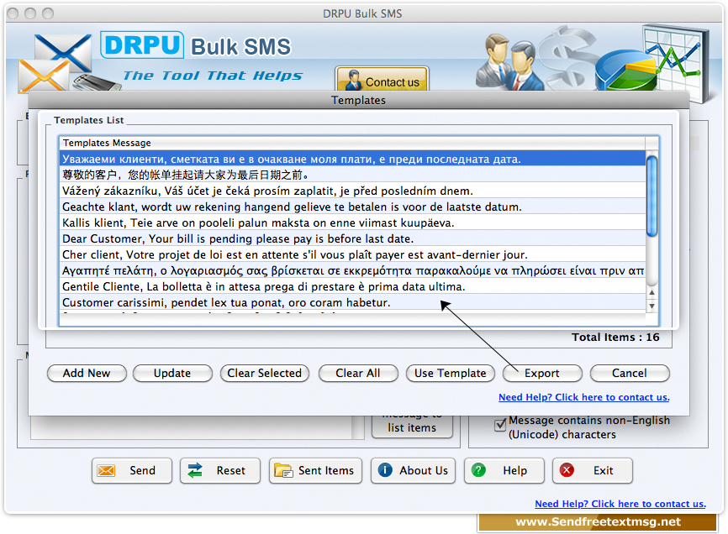The height and width of the screenshot is (534, 728).
Task: Select the Greek template row "Αγαπητέ πελάτη"
Action: pos(352,270)
